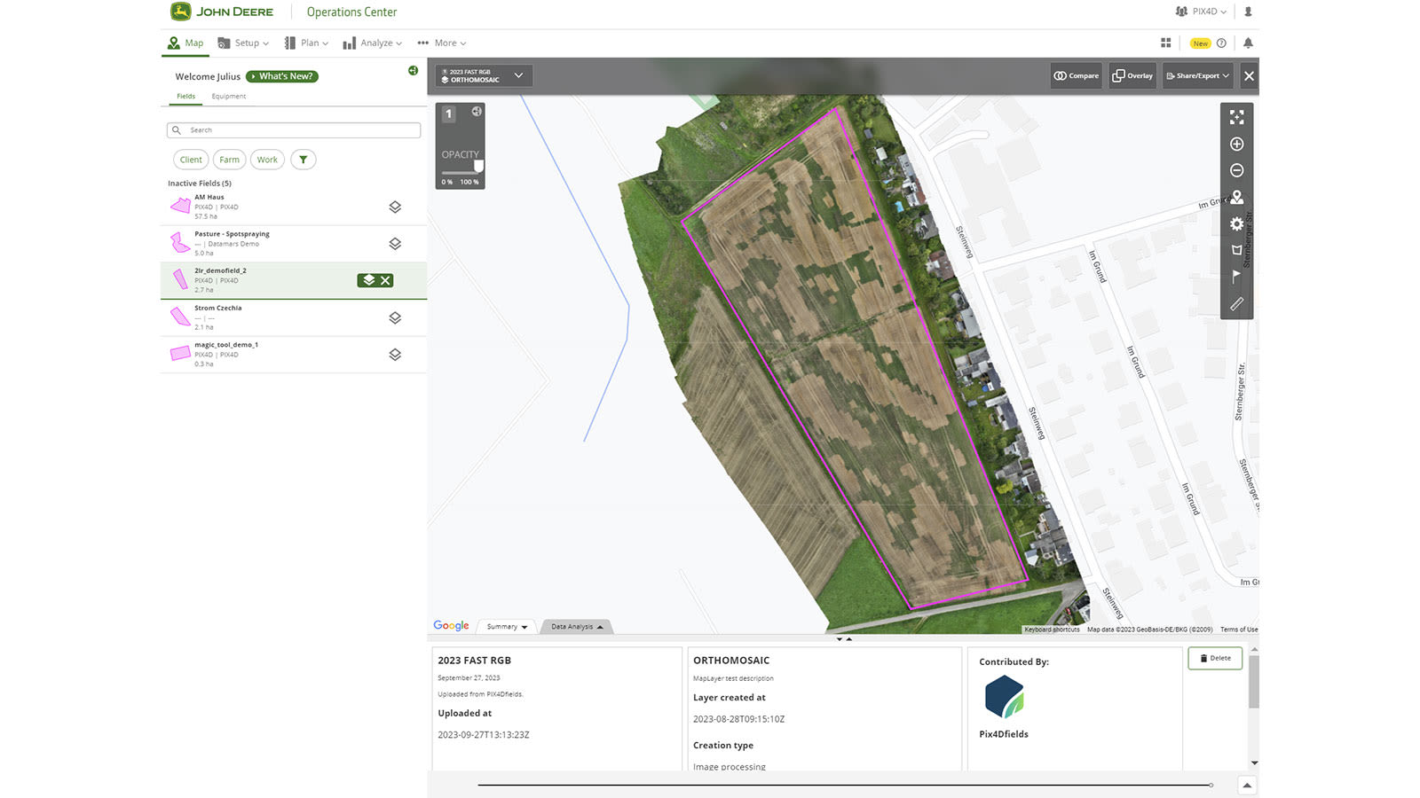Open the map settings gear

(1236, 223)
